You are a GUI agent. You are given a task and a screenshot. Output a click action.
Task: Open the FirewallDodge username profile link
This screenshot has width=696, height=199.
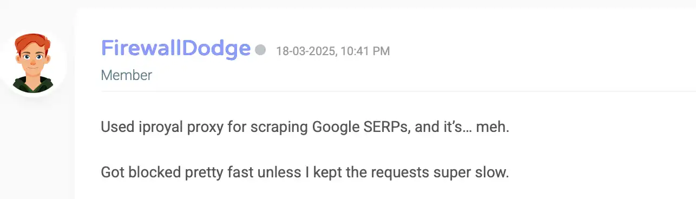176,49
